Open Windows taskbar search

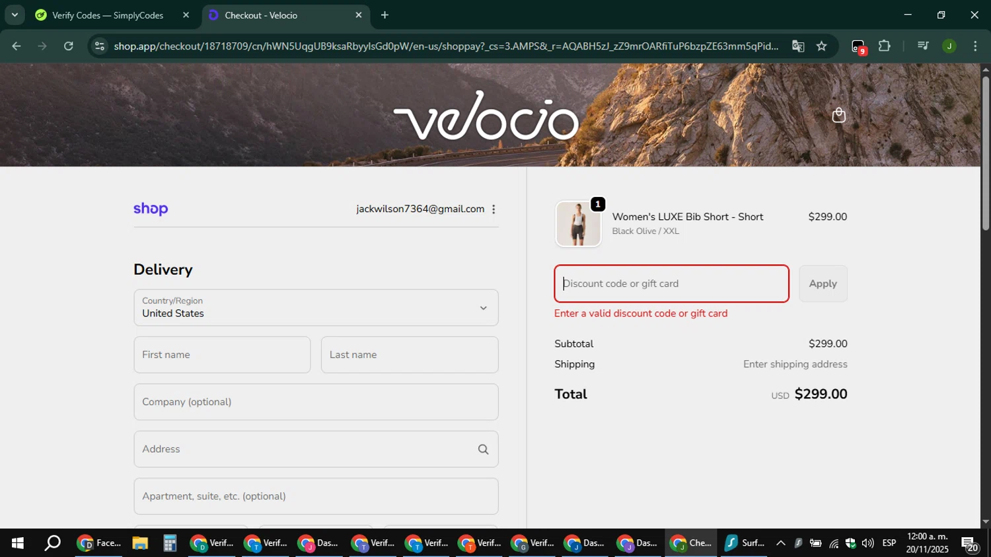pos(52,543)
